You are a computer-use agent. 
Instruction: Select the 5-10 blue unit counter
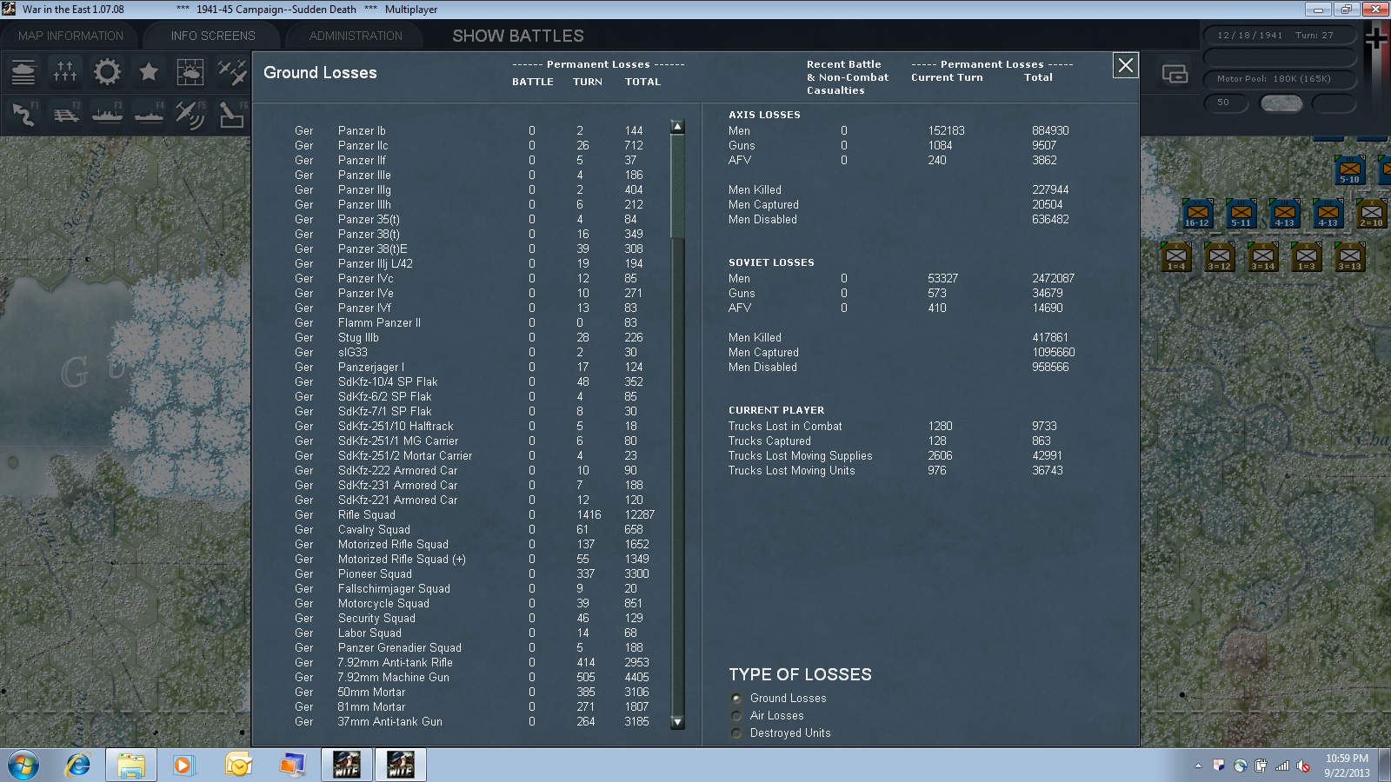pos(1349,170)
